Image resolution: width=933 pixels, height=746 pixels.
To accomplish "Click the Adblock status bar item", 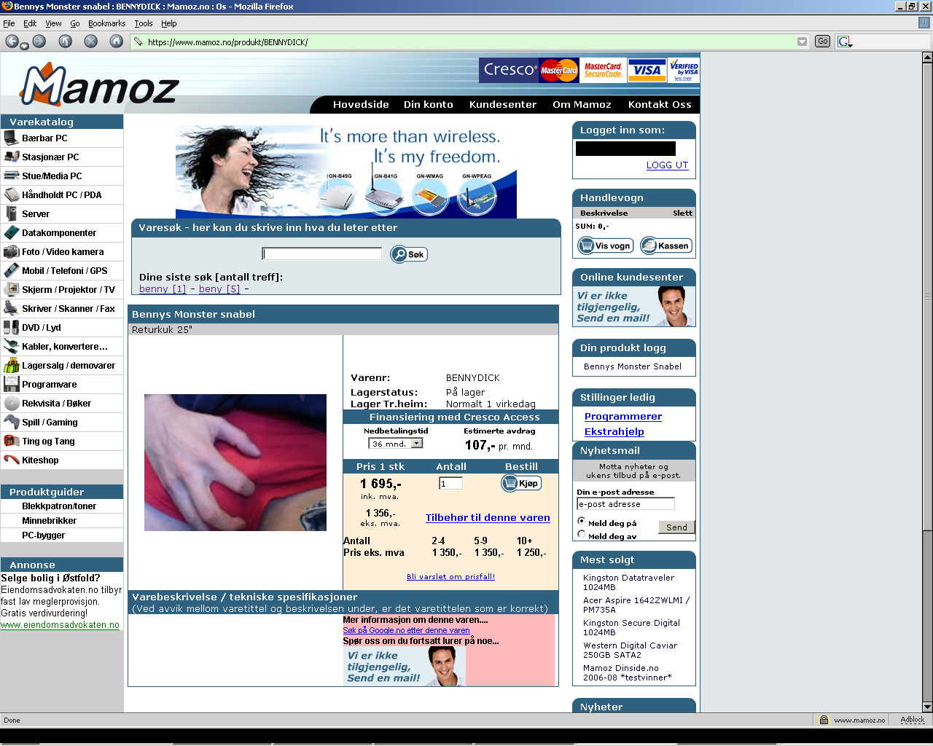I will click(912, 720).
